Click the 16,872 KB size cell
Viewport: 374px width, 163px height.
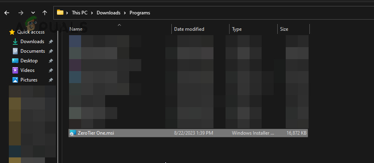click(297, 133)
